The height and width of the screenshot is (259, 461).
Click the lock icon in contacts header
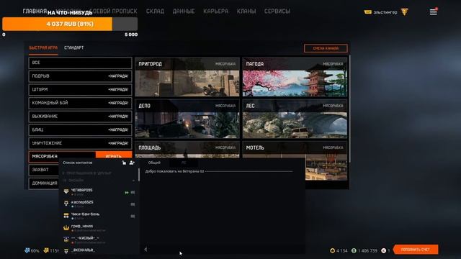(124, 163)
